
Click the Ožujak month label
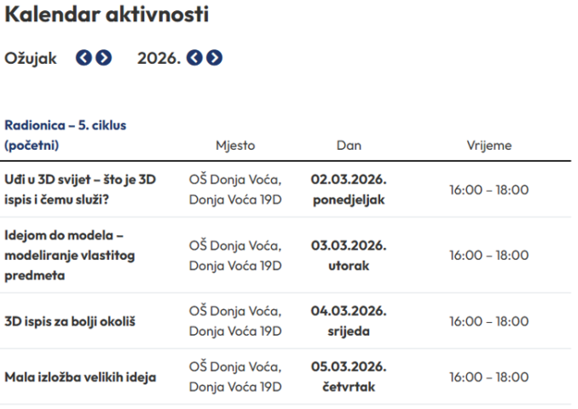coord(31,59)
